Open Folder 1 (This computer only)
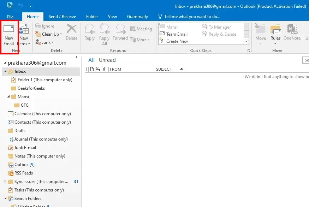The height and width of the screenshot is (207, 309). coord(42,80)
